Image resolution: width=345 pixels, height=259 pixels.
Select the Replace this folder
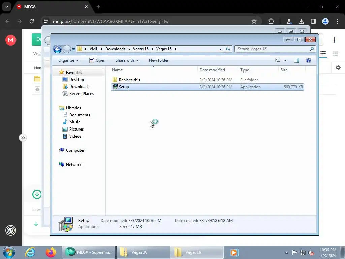pyautogui.click(x=129, y=80)
